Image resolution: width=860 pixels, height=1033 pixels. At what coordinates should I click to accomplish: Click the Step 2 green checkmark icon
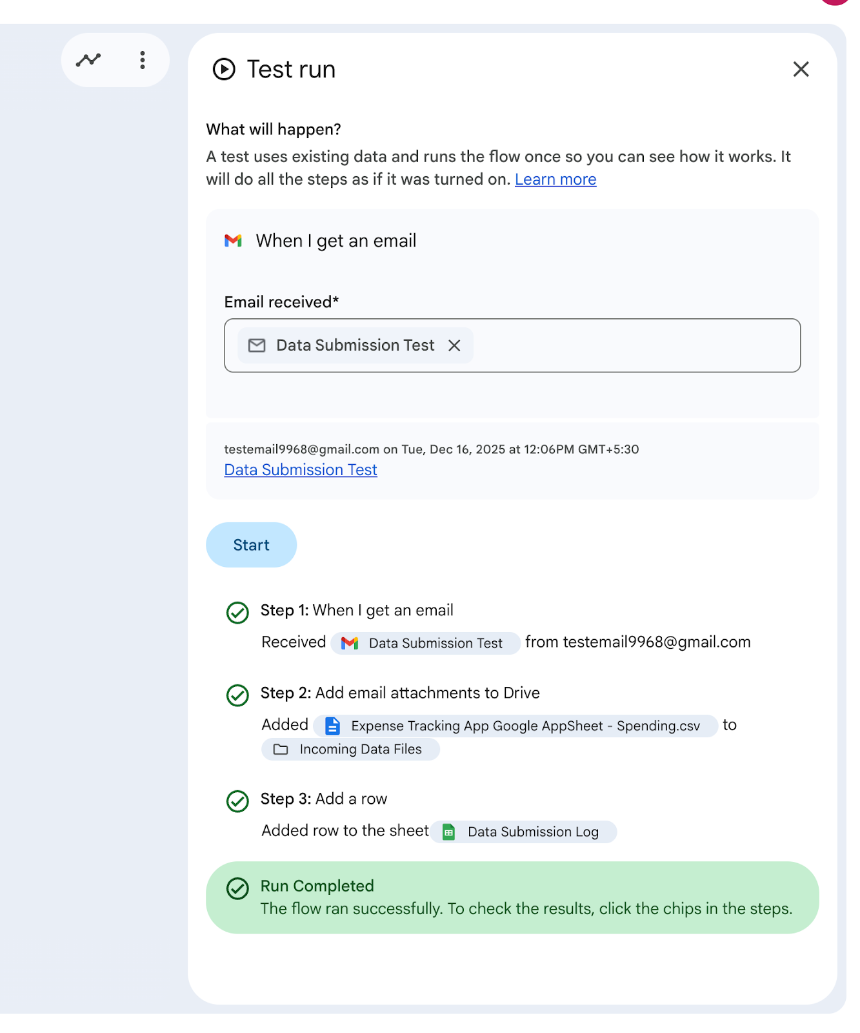[237, 695]
